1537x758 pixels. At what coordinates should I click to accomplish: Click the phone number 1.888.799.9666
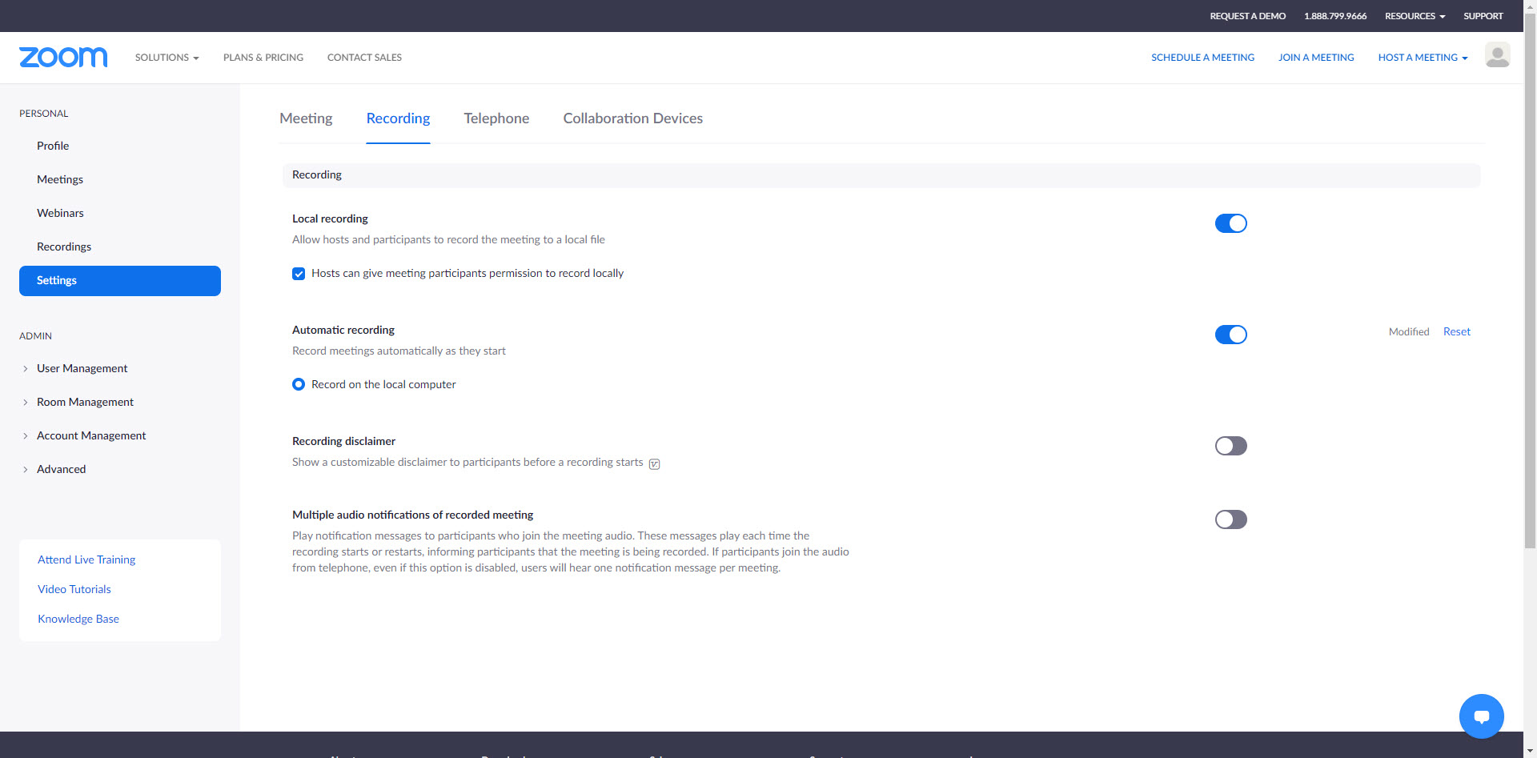click(1335, 16)
